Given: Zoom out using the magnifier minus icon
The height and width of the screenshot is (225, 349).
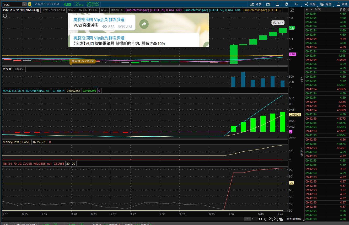Looking at the screenshot, I should (276, 219).
